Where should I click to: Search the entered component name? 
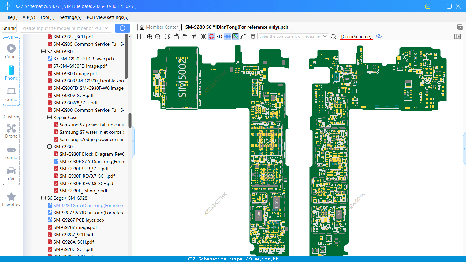click(x=334, y=36)
